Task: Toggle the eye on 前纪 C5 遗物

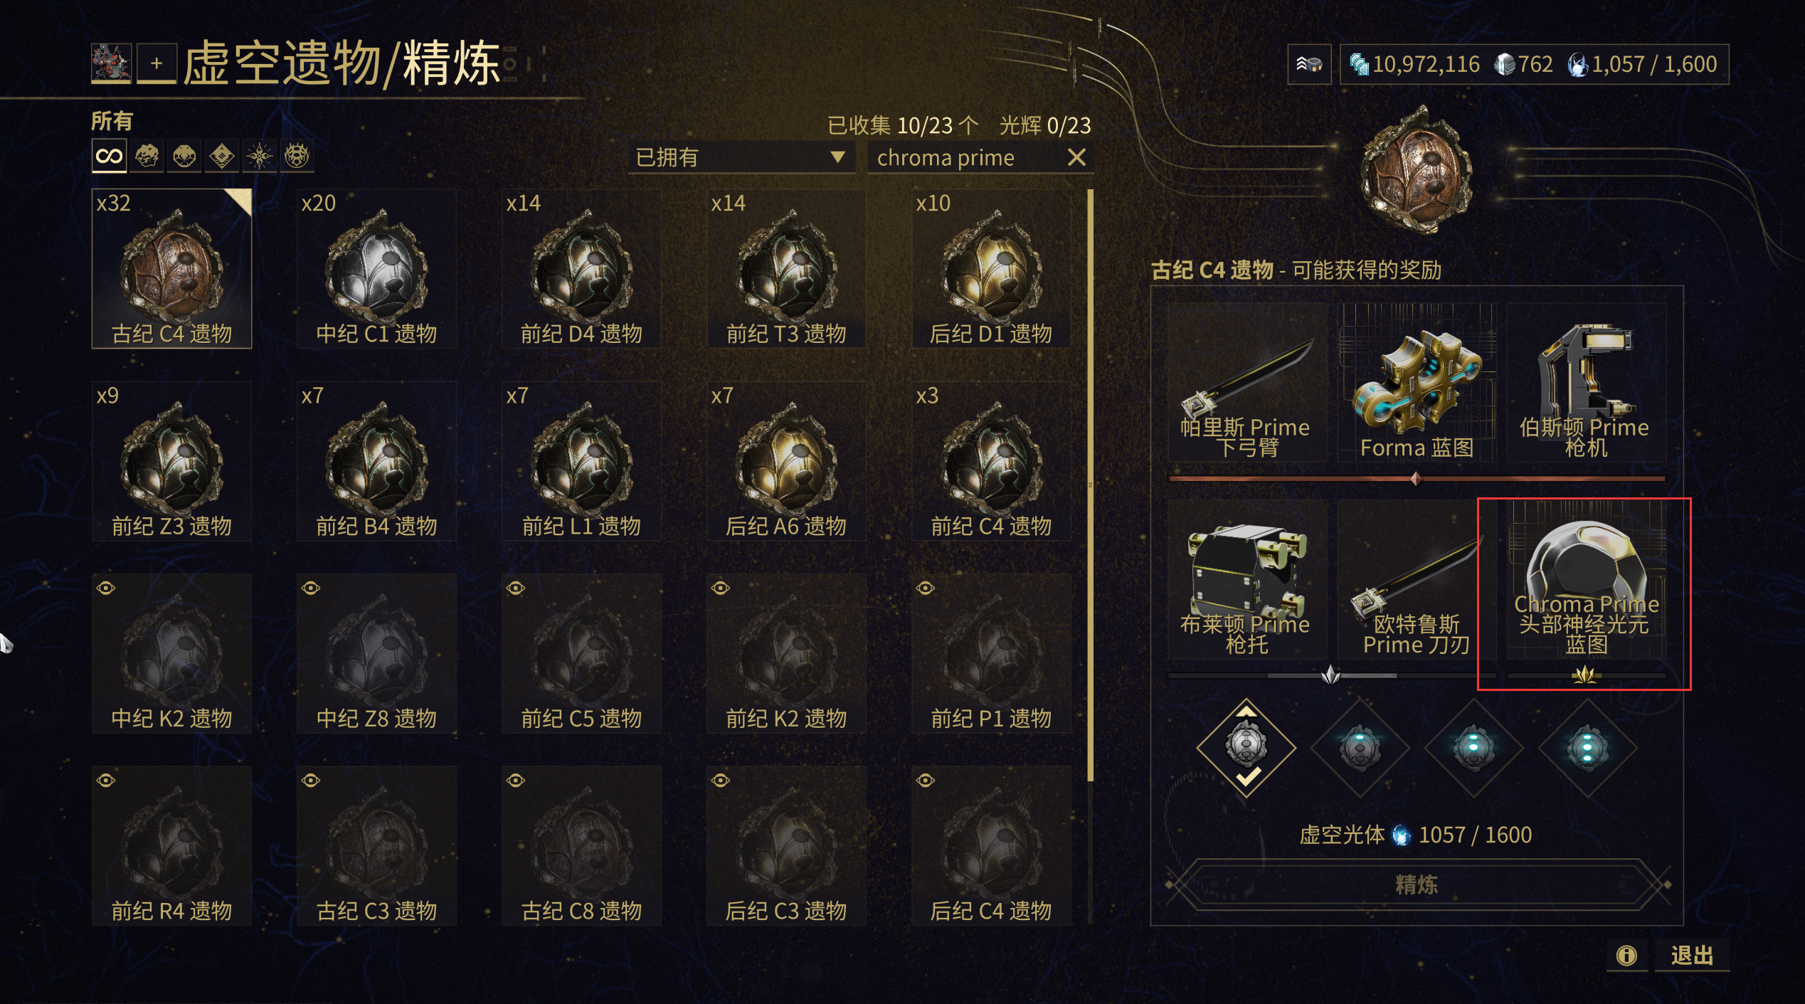Action: tap(516, 588)
